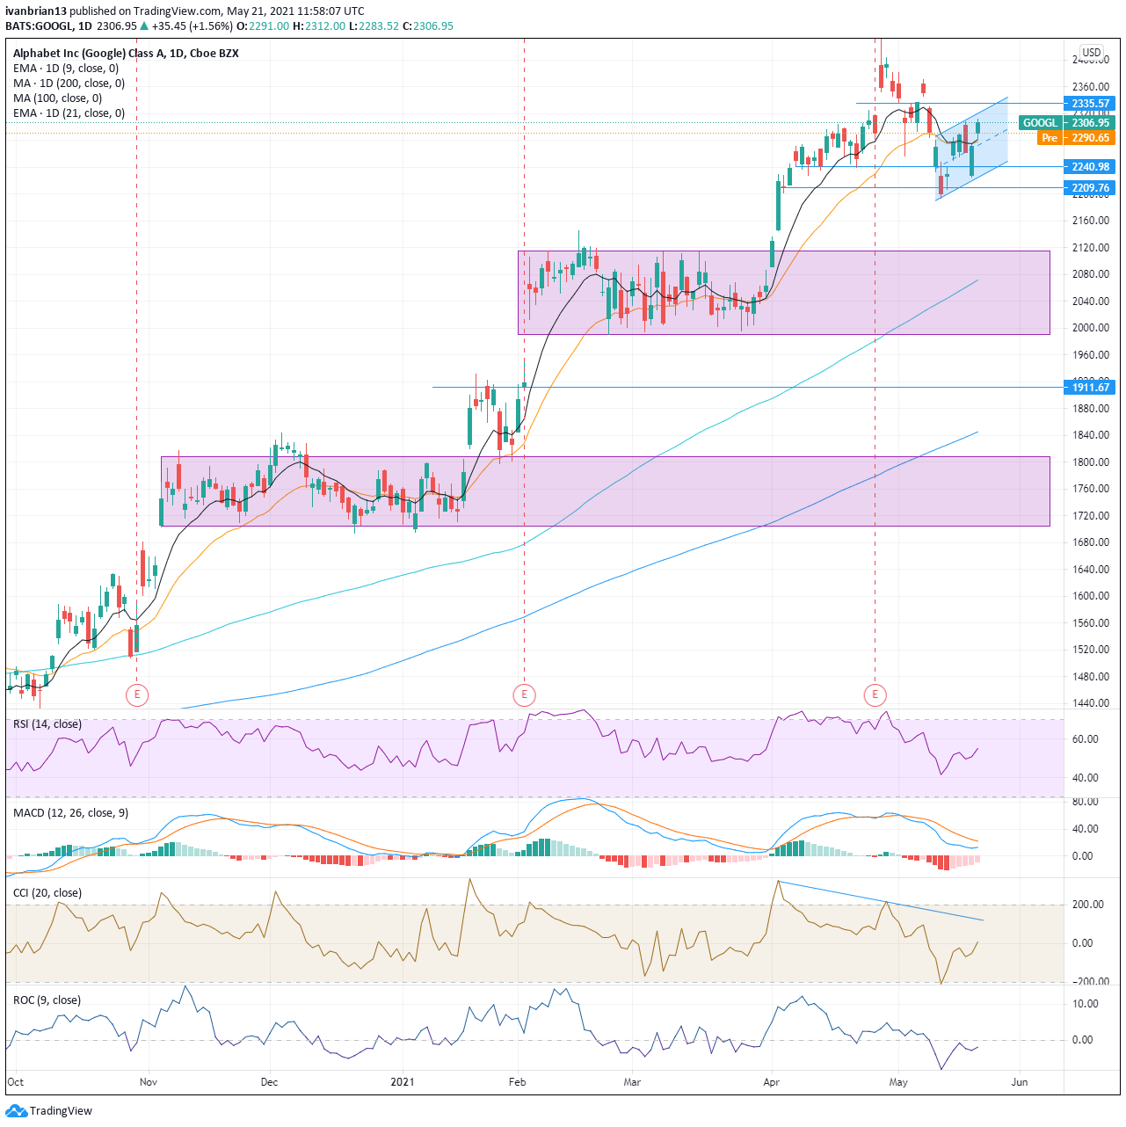
Task: Select the MA 1D (200, close, 0) legend
Action: (x=69, y=84)
